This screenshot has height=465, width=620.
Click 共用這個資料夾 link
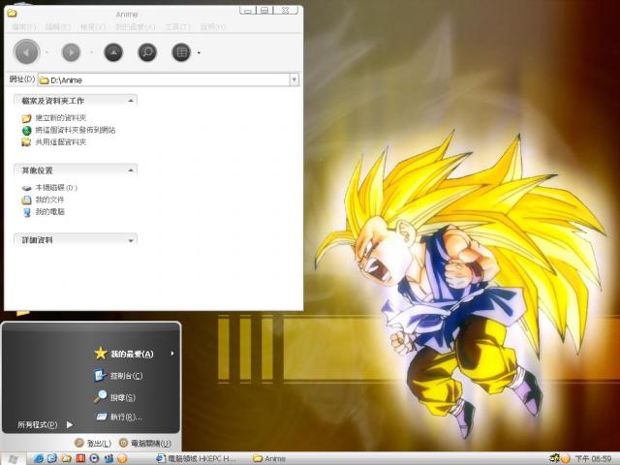[x=61, y=142]
